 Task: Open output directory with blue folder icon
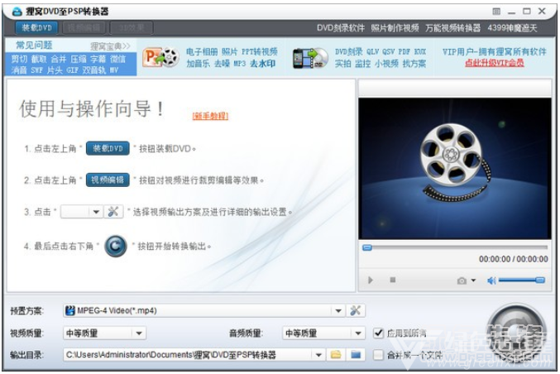click(x=356, y=355)
